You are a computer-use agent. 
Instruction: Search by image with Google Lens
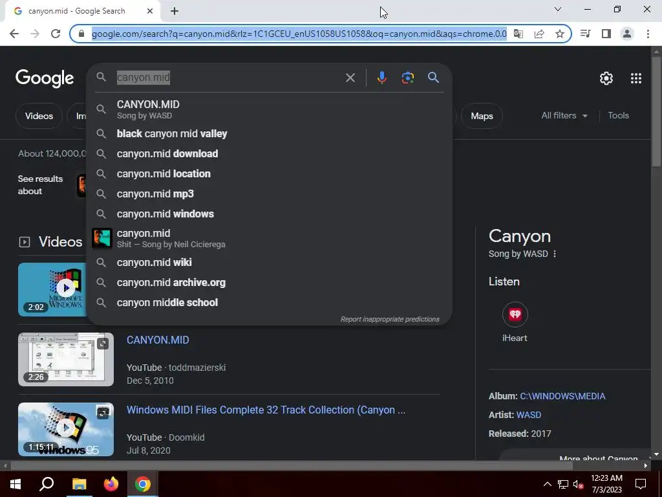(407, 78)
